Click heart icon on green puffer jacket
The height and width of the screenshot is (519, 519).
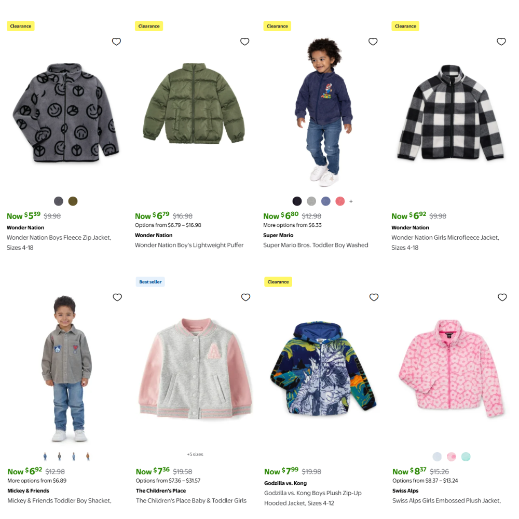point(244,42)
